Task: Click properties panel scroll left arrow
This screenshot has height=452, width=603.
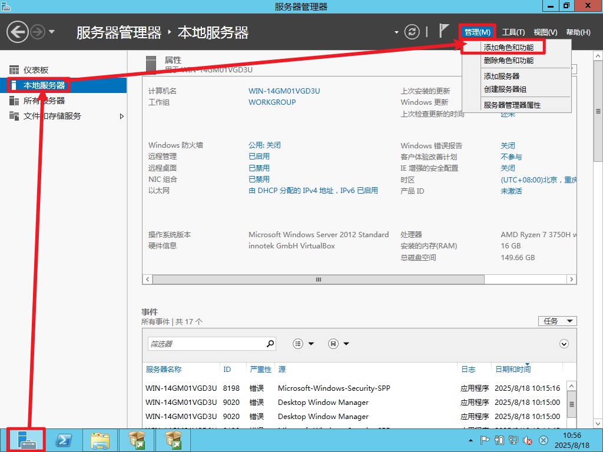Action: [x=148, y=280]
